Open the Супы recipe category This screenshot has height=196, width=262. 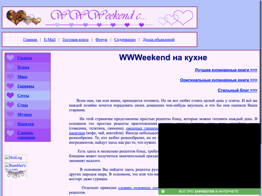(x=23, y=105)
